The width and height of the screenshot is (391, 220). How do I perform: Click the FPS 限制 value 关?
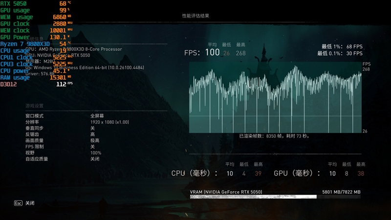(x=92, y=146)
